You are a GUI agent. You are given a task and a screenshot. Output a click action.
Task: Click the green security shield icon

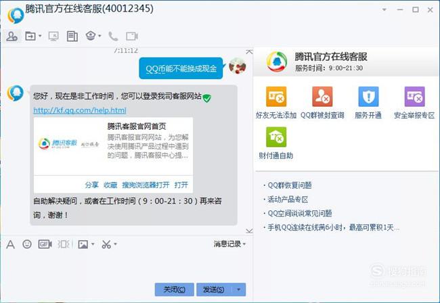tap(207, 98)
